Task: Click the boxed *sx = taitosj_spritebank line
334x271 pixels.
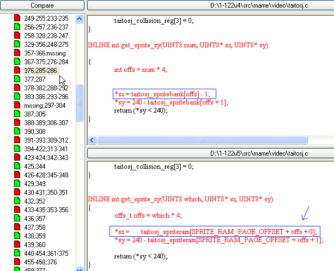Action: [165, 93]
